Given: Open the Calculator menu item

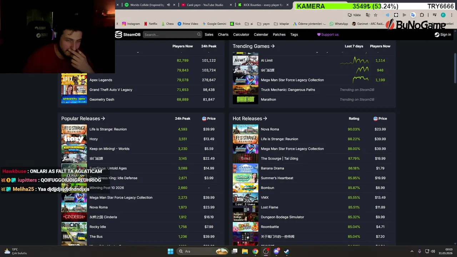Looking at the screenshot, I should coord(241,35).
